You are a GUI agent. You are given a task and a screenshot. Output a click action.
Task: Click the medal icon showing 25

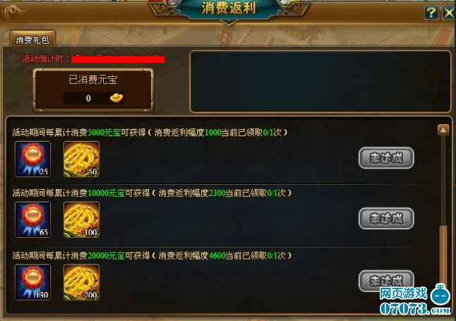[33, 159]
